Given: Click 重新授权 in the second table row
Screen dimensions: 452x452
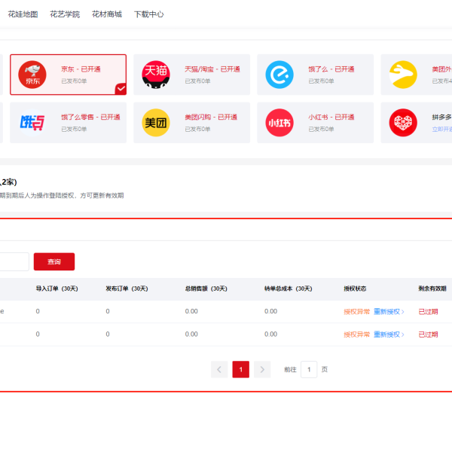Looking at the screenshot, I should point(389,334).
